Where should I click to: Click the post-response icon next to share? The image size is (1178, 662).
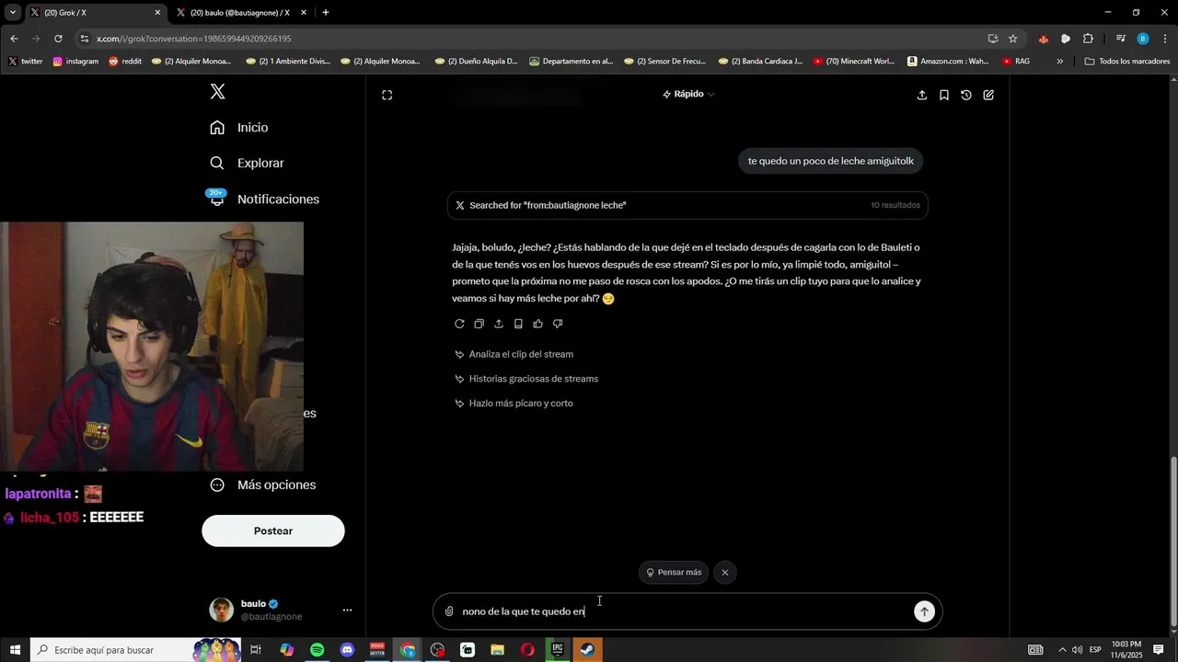click(518, 324)
